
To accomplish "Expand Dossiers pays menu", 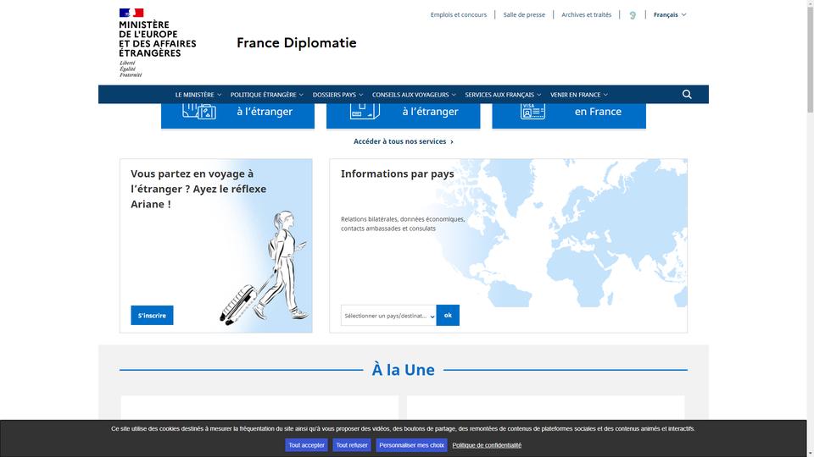I will coord(337,95).
